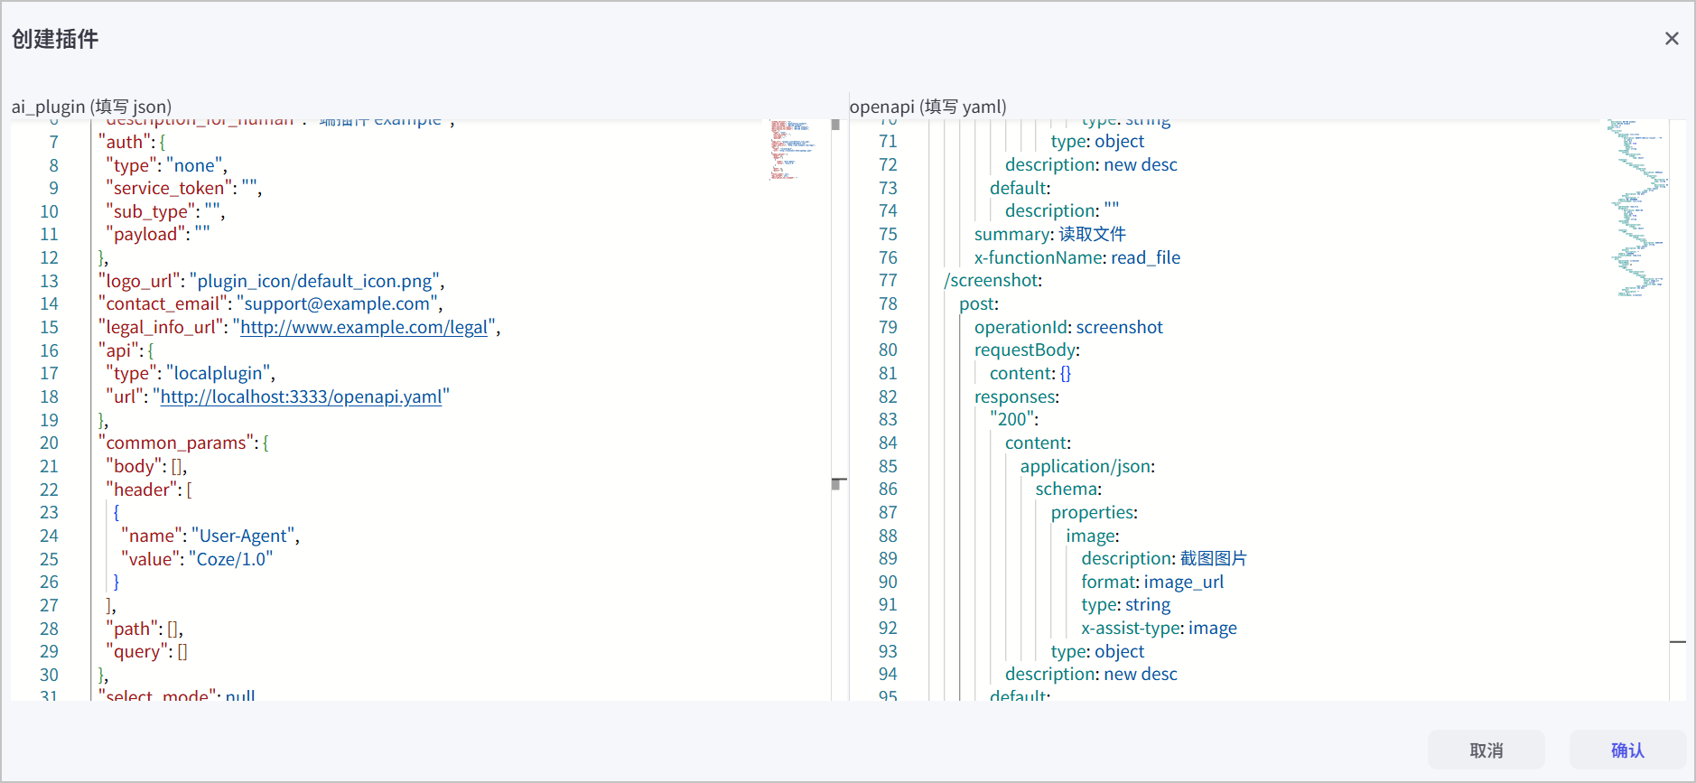Click the responses: line

pos(1017,396)
